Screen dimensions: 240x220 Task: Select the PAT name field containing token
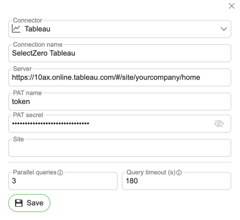click(119, 102)
